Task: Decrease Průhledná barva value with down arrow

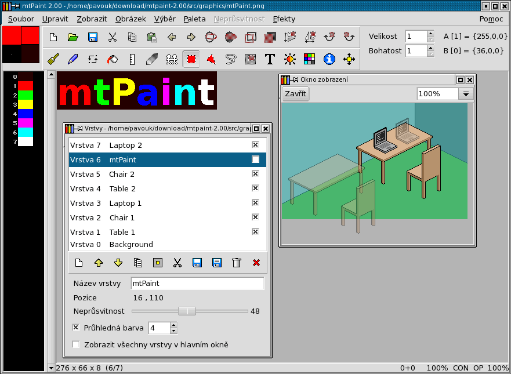Action: [x=173, y=331]
